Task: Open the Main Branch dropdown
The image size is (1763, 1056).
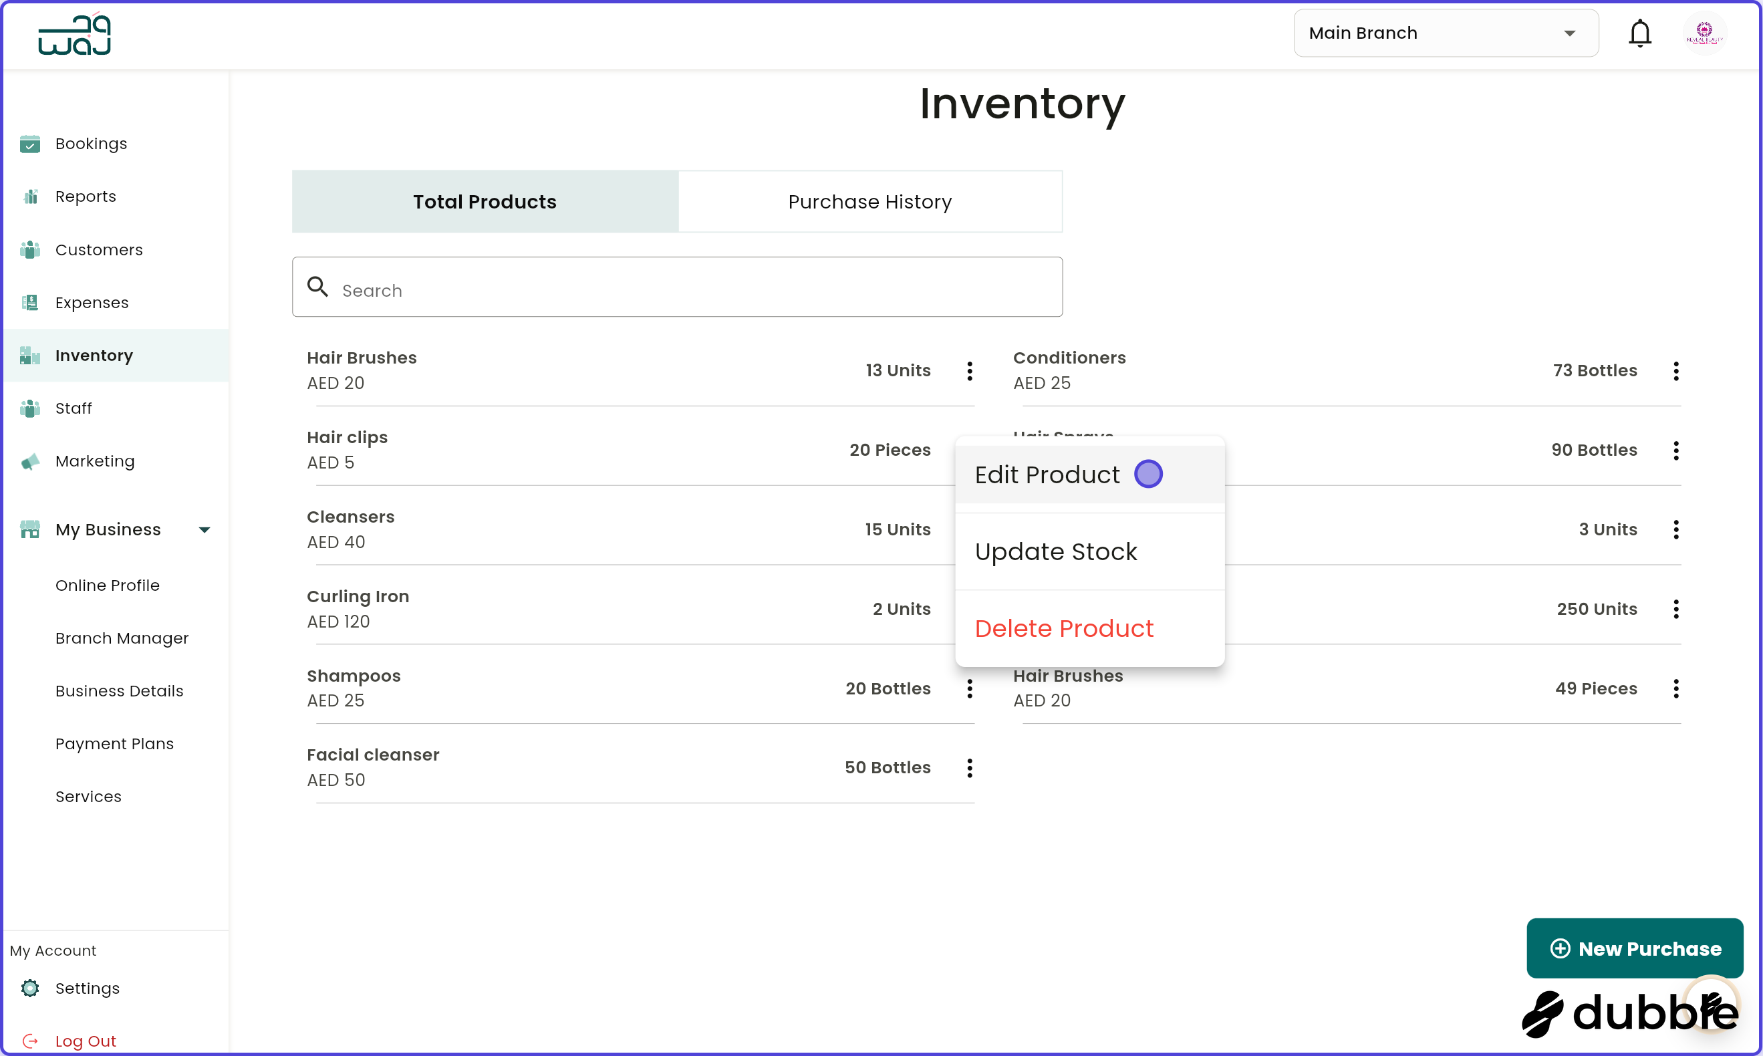Action: tap(1445, 33)
